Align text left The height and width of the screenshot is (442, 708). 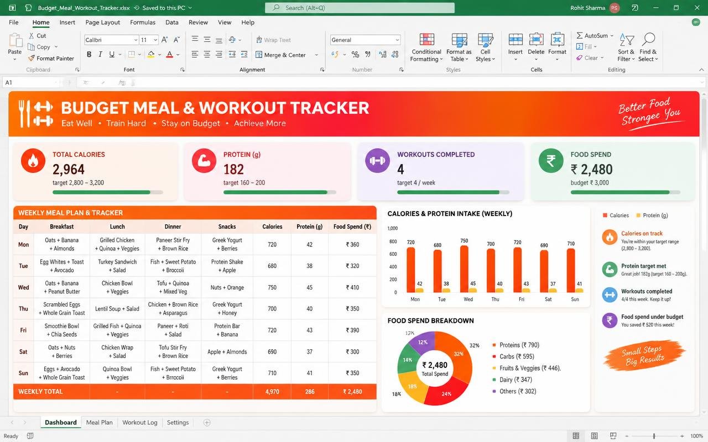pos(195,55)
